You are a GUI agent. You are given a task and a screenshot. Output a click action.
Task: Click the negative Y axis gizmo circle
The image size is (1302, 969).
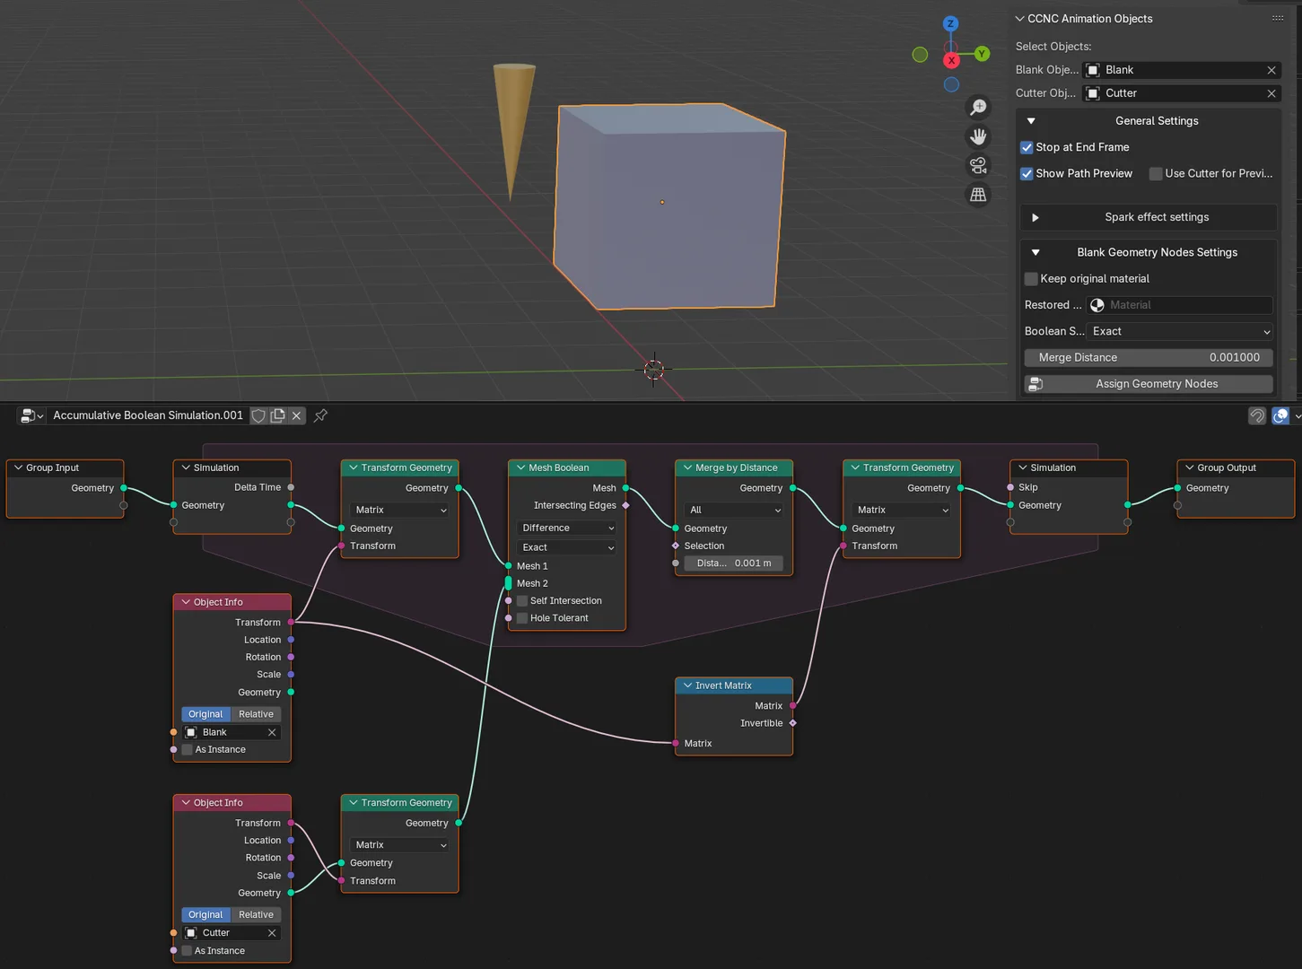tap(920, 55)
